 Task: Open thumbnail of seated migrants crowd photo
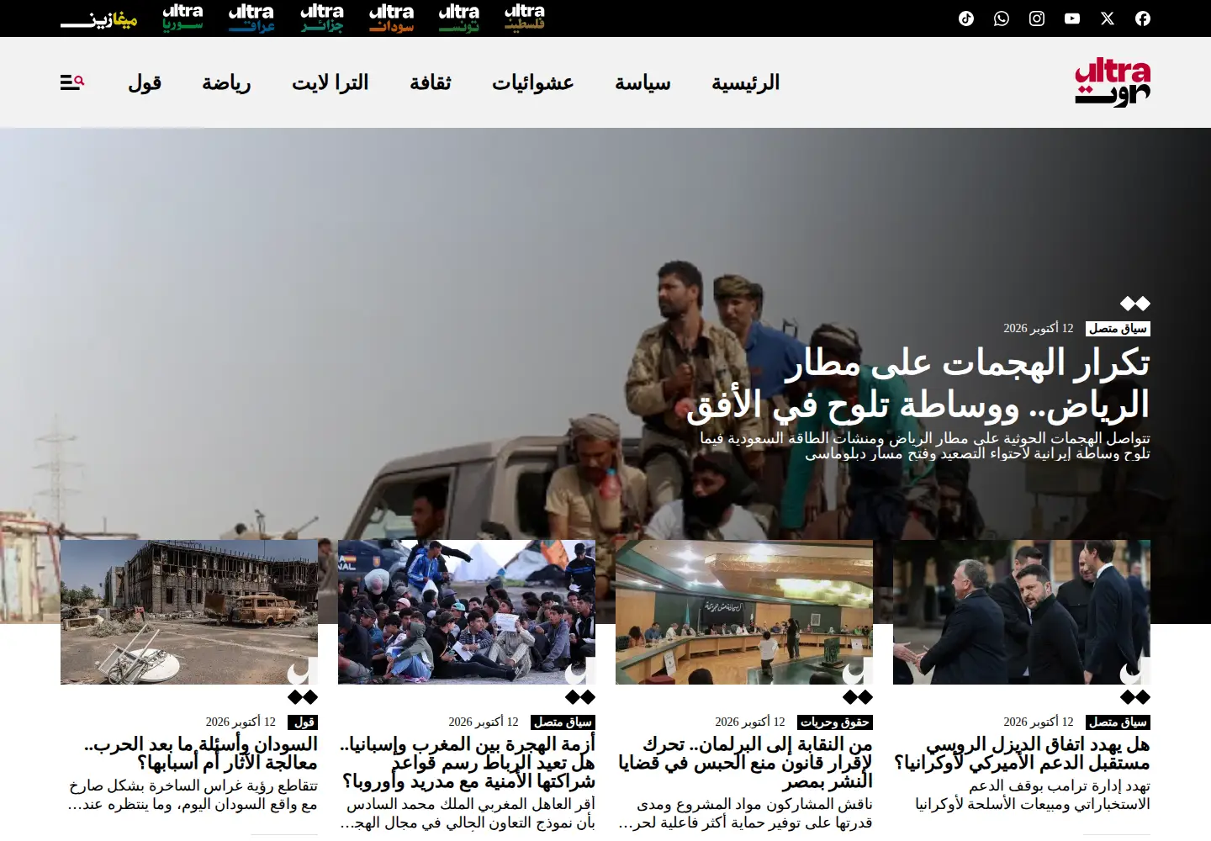(467, 612)
